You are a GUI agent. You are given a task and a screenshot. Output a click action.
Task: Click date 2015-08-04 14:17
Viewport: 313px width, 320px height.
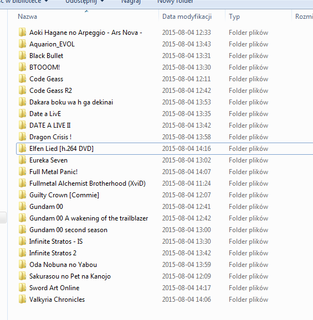(186, 288)
